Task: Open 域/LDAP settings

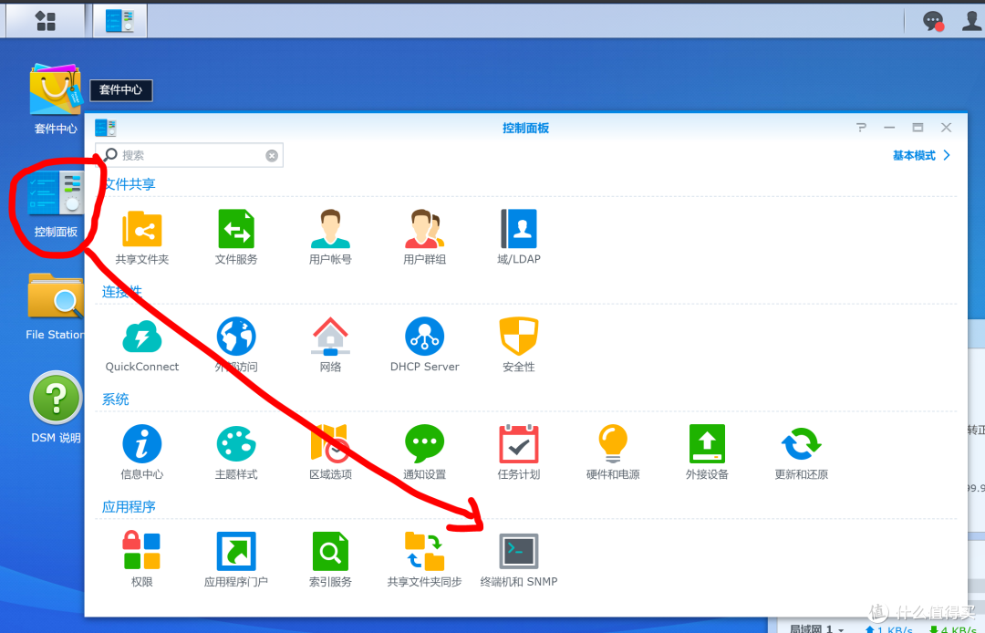Action: pyautogui.click(x=519, y=237)
